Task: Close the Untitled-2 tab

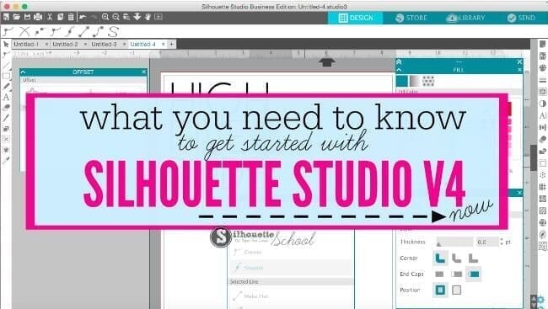Action: point(85,45)
